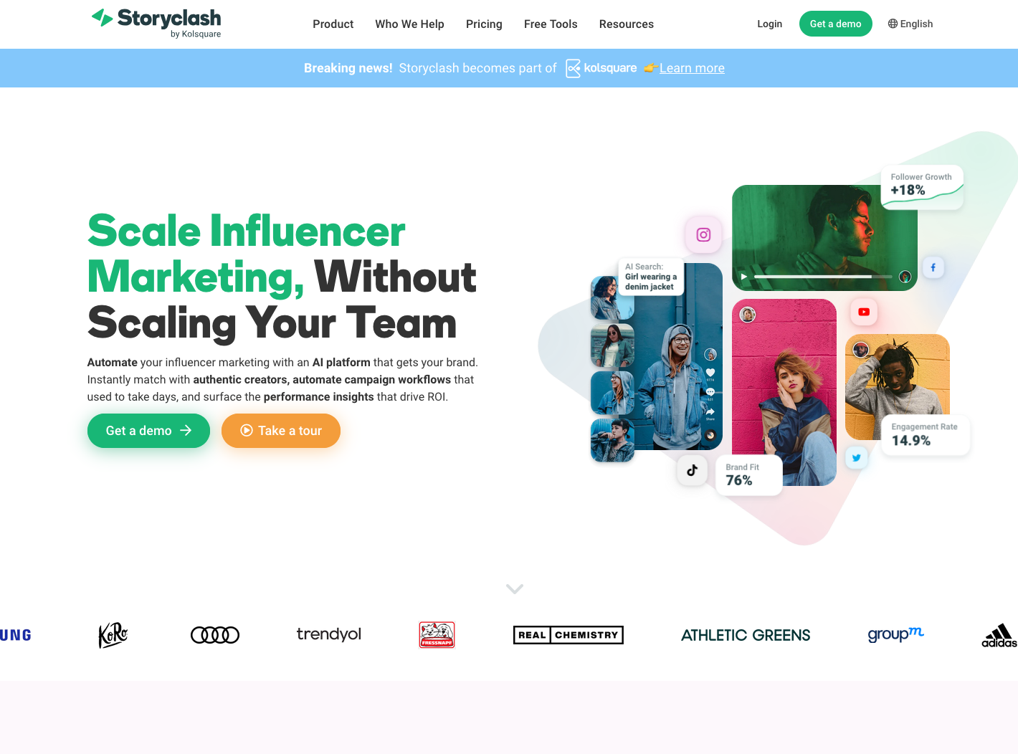Viewport: 1018px width, 754px height.
Task: Click the Audi rings logo
Action: coord(215,635)
